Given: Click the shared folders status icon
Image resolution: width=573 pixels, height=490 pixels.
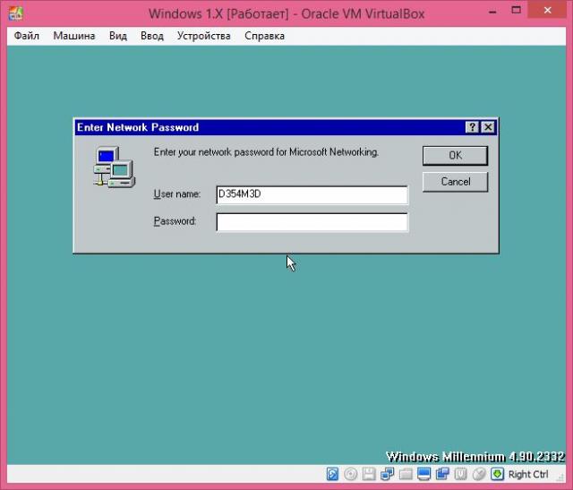Looking at the screenshot, I should pos(406,474).
